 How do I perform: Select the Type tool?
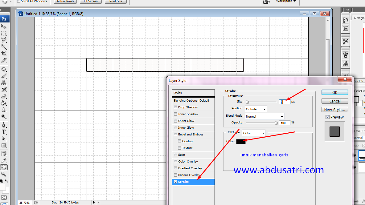pos(4,132)
